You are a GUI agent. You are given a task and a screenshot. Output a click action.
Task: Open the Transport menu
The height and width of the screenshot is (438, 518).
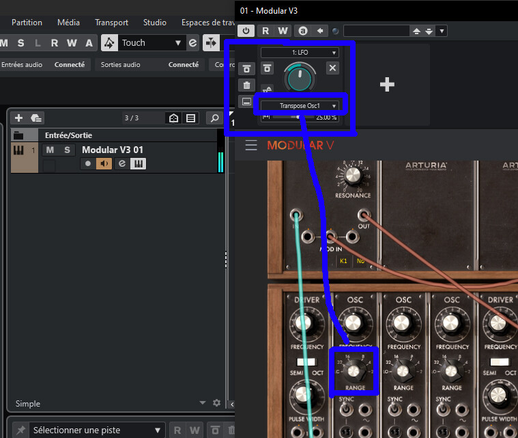(x=111, y=23)
